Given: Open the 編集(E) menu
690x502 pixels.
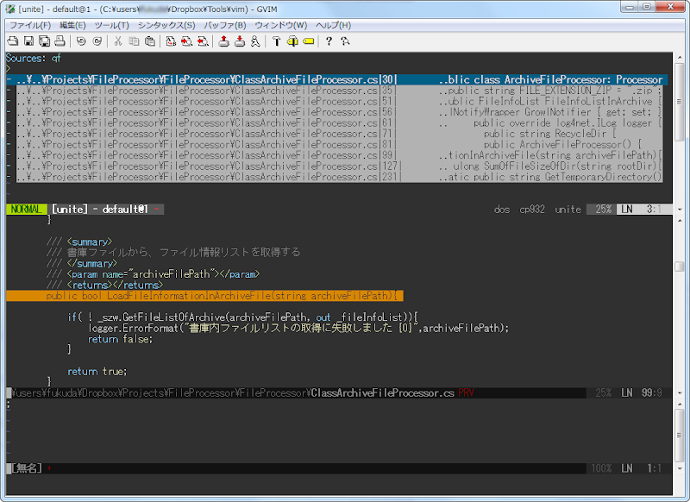Looking at the screenshot, I should click(x=72, y=25).
